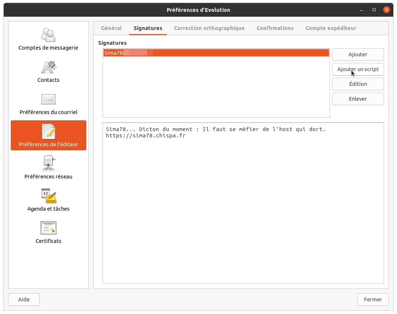Close preferences with the Fermer button
Image resolution: width=397 pixels, height=314 pixels.
[373, 300]
